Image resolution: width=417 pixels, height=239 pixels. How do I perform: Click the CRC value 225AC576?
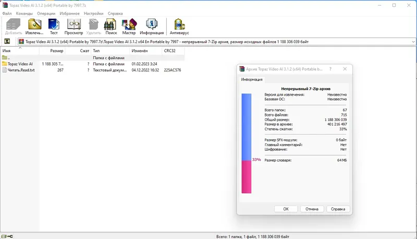click(173, 70)
